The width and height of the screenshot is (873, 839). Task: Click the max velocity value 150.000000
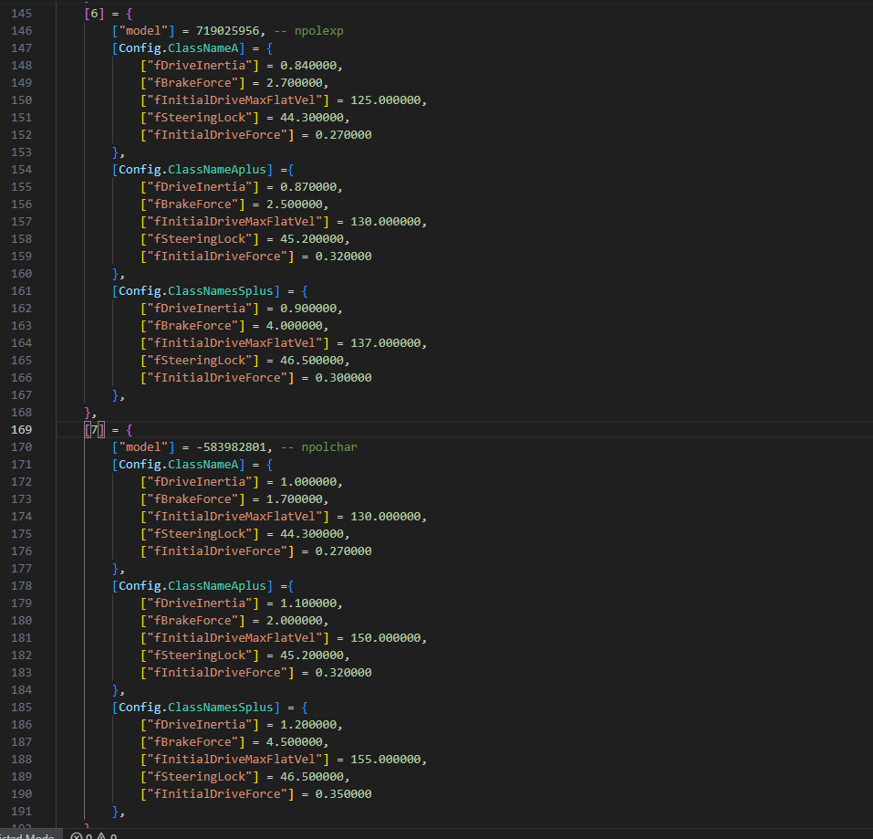tap(386, 638)
